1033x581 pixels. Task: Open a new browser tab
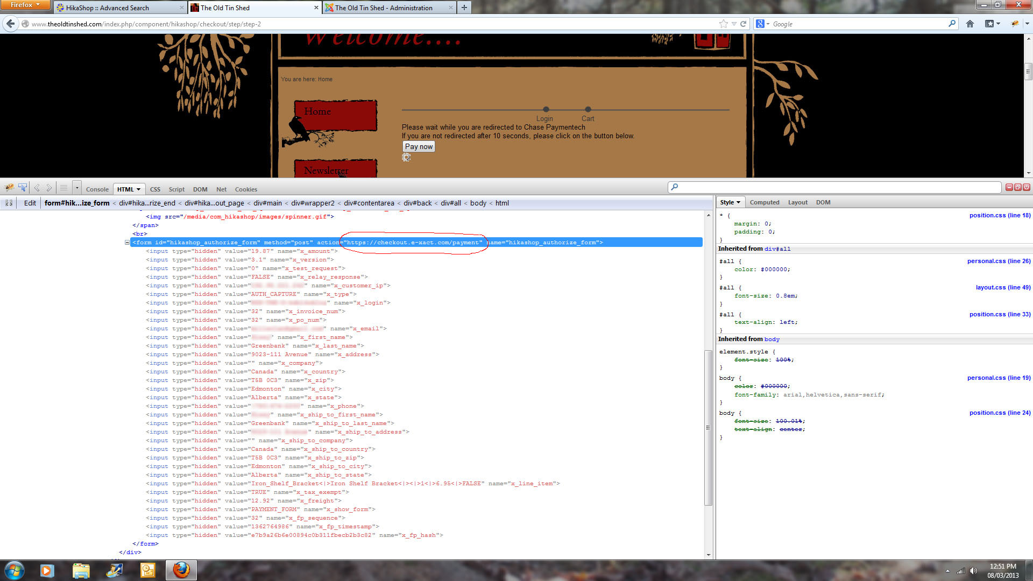(464, 8)
